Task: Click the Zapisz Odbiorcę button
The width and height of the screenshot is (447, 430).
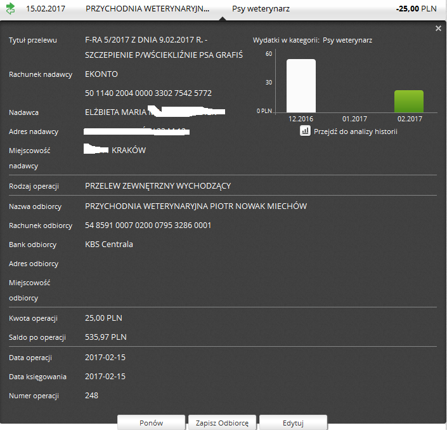Action: click(x=222, y=422)
